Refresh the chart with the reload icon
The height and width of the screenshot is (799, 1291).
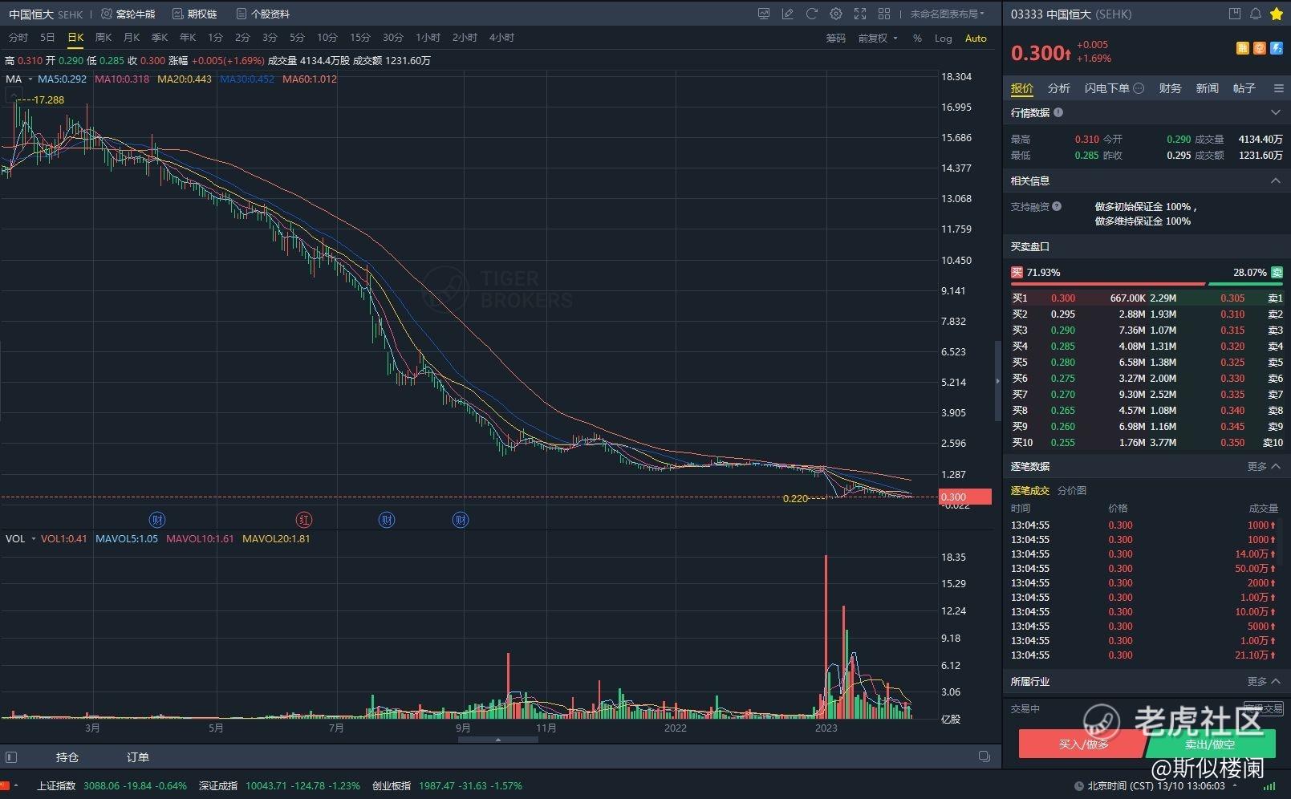[812, 14]
